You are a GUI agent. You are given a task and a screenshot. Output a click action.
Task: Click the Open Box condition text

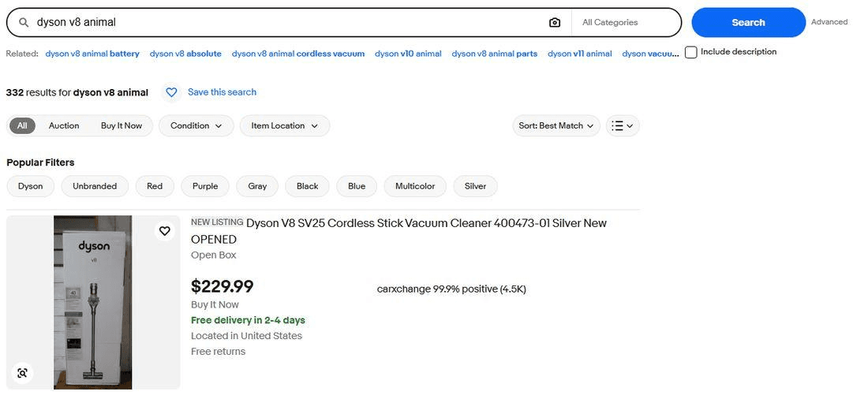point(214,255)
